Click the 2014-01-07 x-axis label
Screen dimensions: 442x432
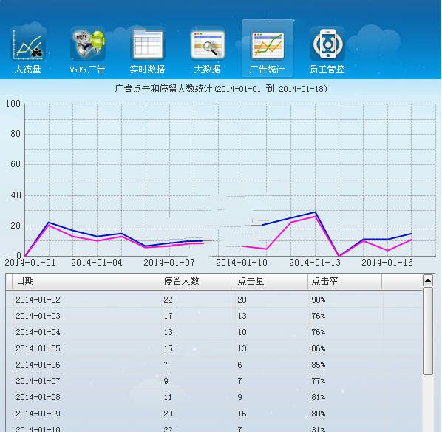coord(169,263)
